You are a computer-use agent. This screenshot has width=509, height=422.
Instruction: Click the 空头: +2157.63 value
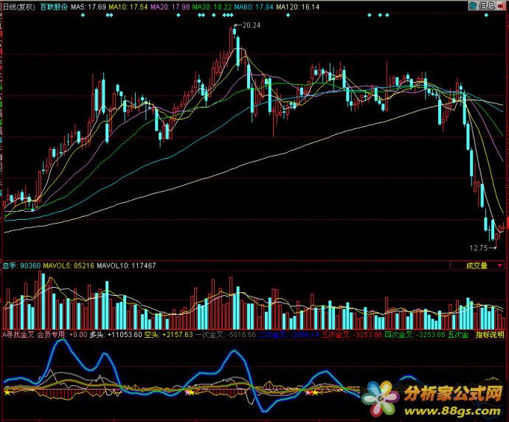[168, 334]
